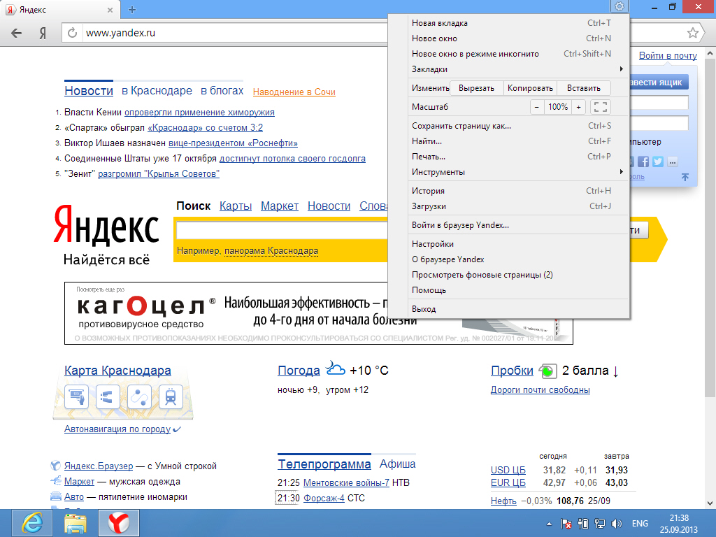Toggle fullscreen mode button in Масштаб row
Screen dimensions: 716x537
[x=601, y=107]
